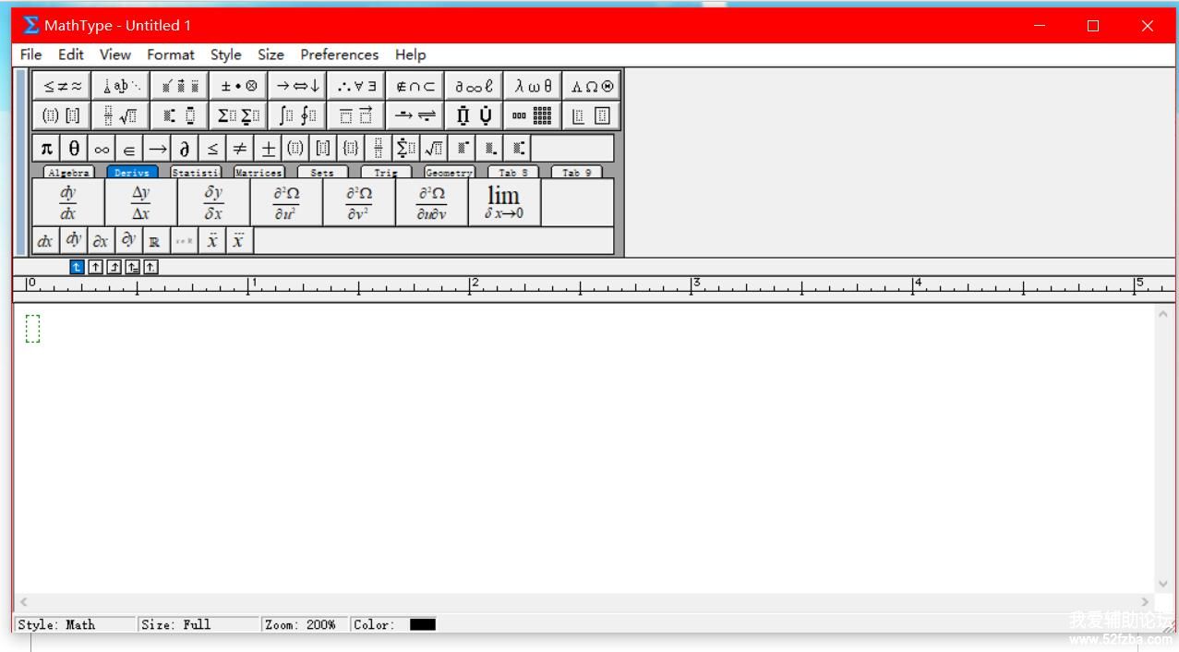Select the center tab stop button
The image size is (1179, 652).
96,267
